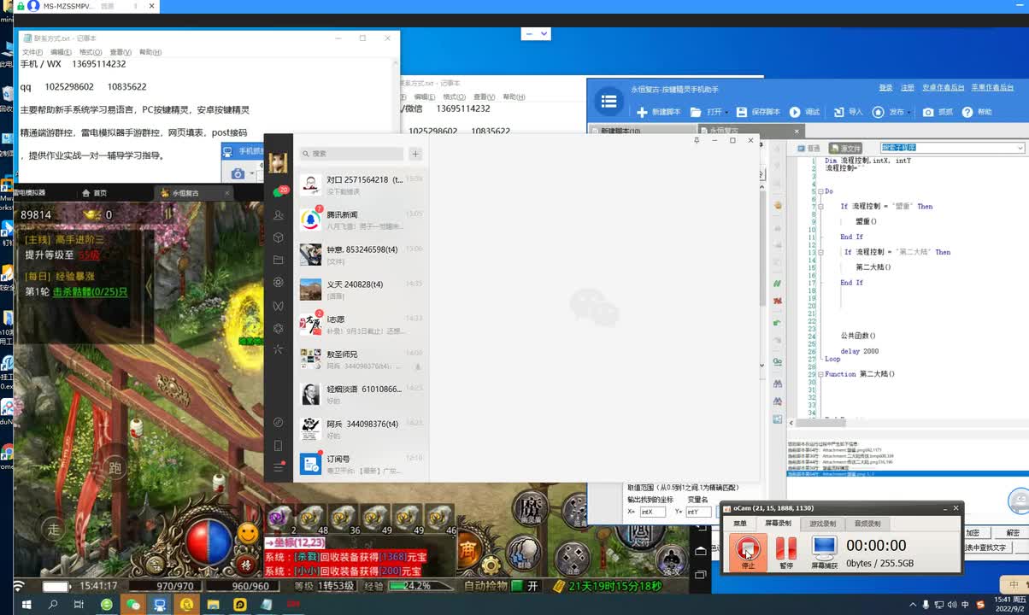Open 格式(O) menu in front Notepad
The image size is (1029, 615).
pos(91,52)
